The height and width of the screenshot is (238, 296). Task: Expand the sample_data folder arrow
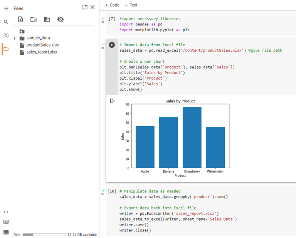coord(15,38)
